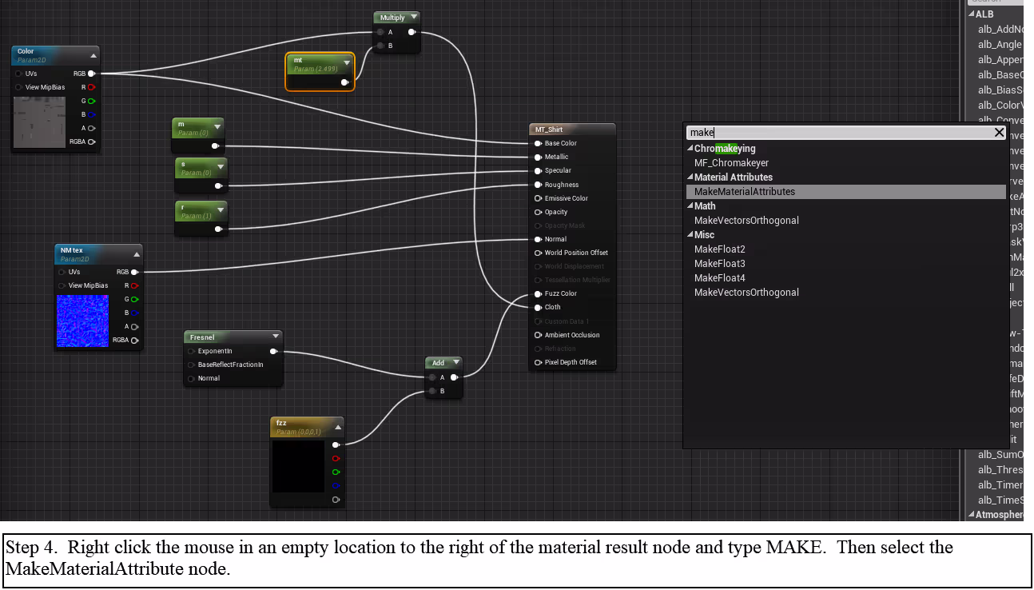Clear the node search with the X button
Screen dimensions: 1034x590
pyautogui.click(x=999, y=133)
